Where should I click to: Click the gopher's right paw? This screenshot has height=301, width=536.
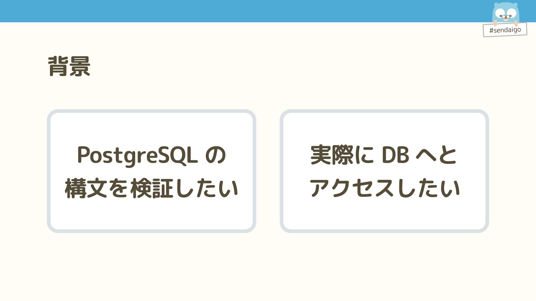tap(516, 23)
